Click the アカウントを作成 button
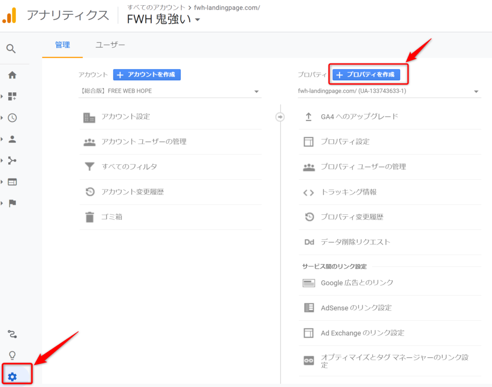 point(147,75)
